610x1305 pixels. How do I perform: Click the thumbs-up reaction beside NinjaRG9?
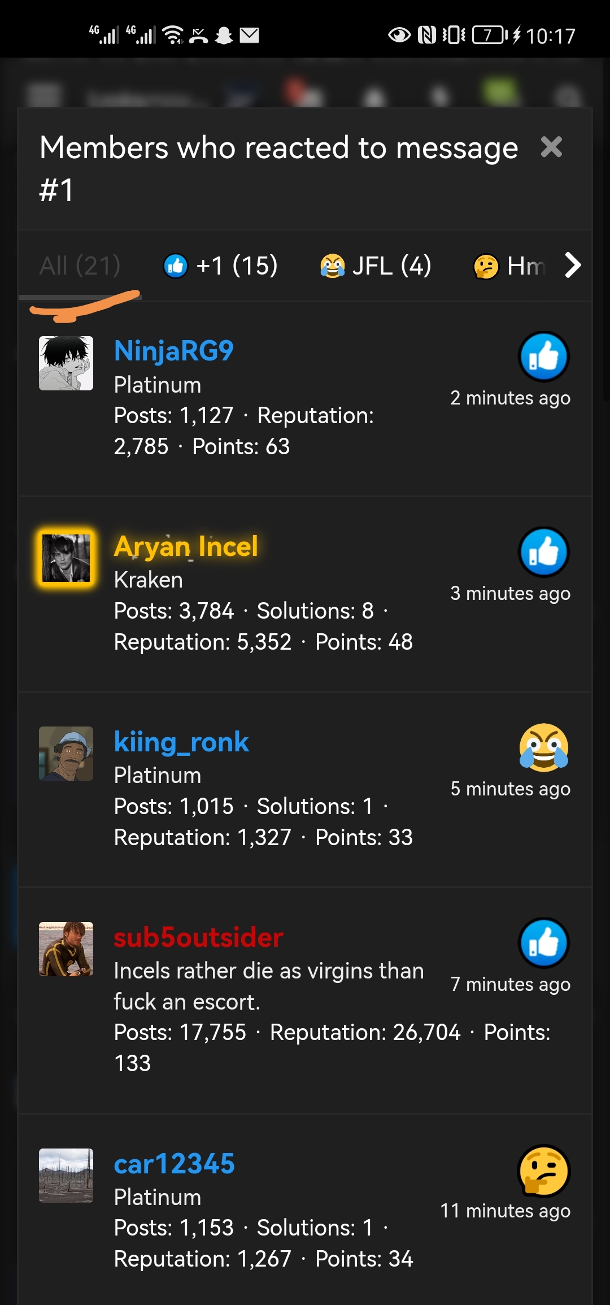coord(544,356)
